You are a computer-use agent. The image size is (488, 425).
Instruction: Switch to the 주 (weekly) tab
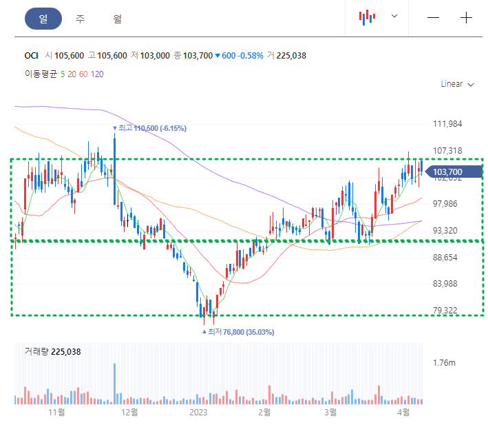(81, 19)
